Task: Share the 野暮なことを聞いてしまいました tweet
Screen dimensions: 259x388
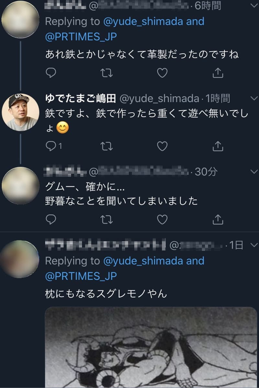Action: point(218,220)
